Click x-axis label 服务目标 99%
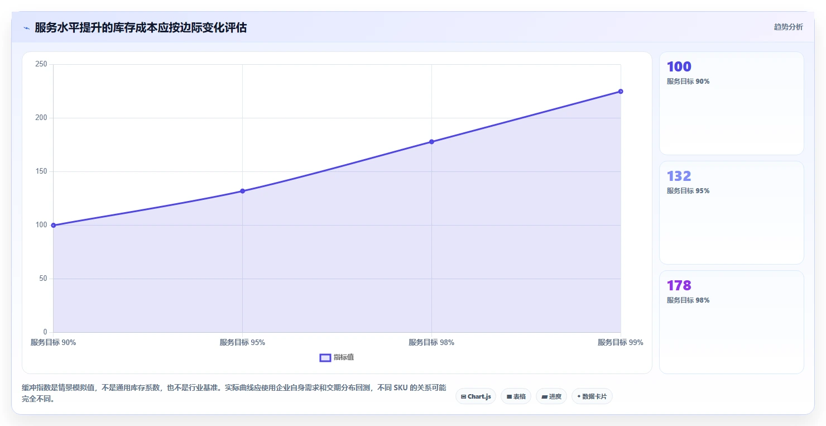This screenshot has height=426, width=826. (621, 342)
